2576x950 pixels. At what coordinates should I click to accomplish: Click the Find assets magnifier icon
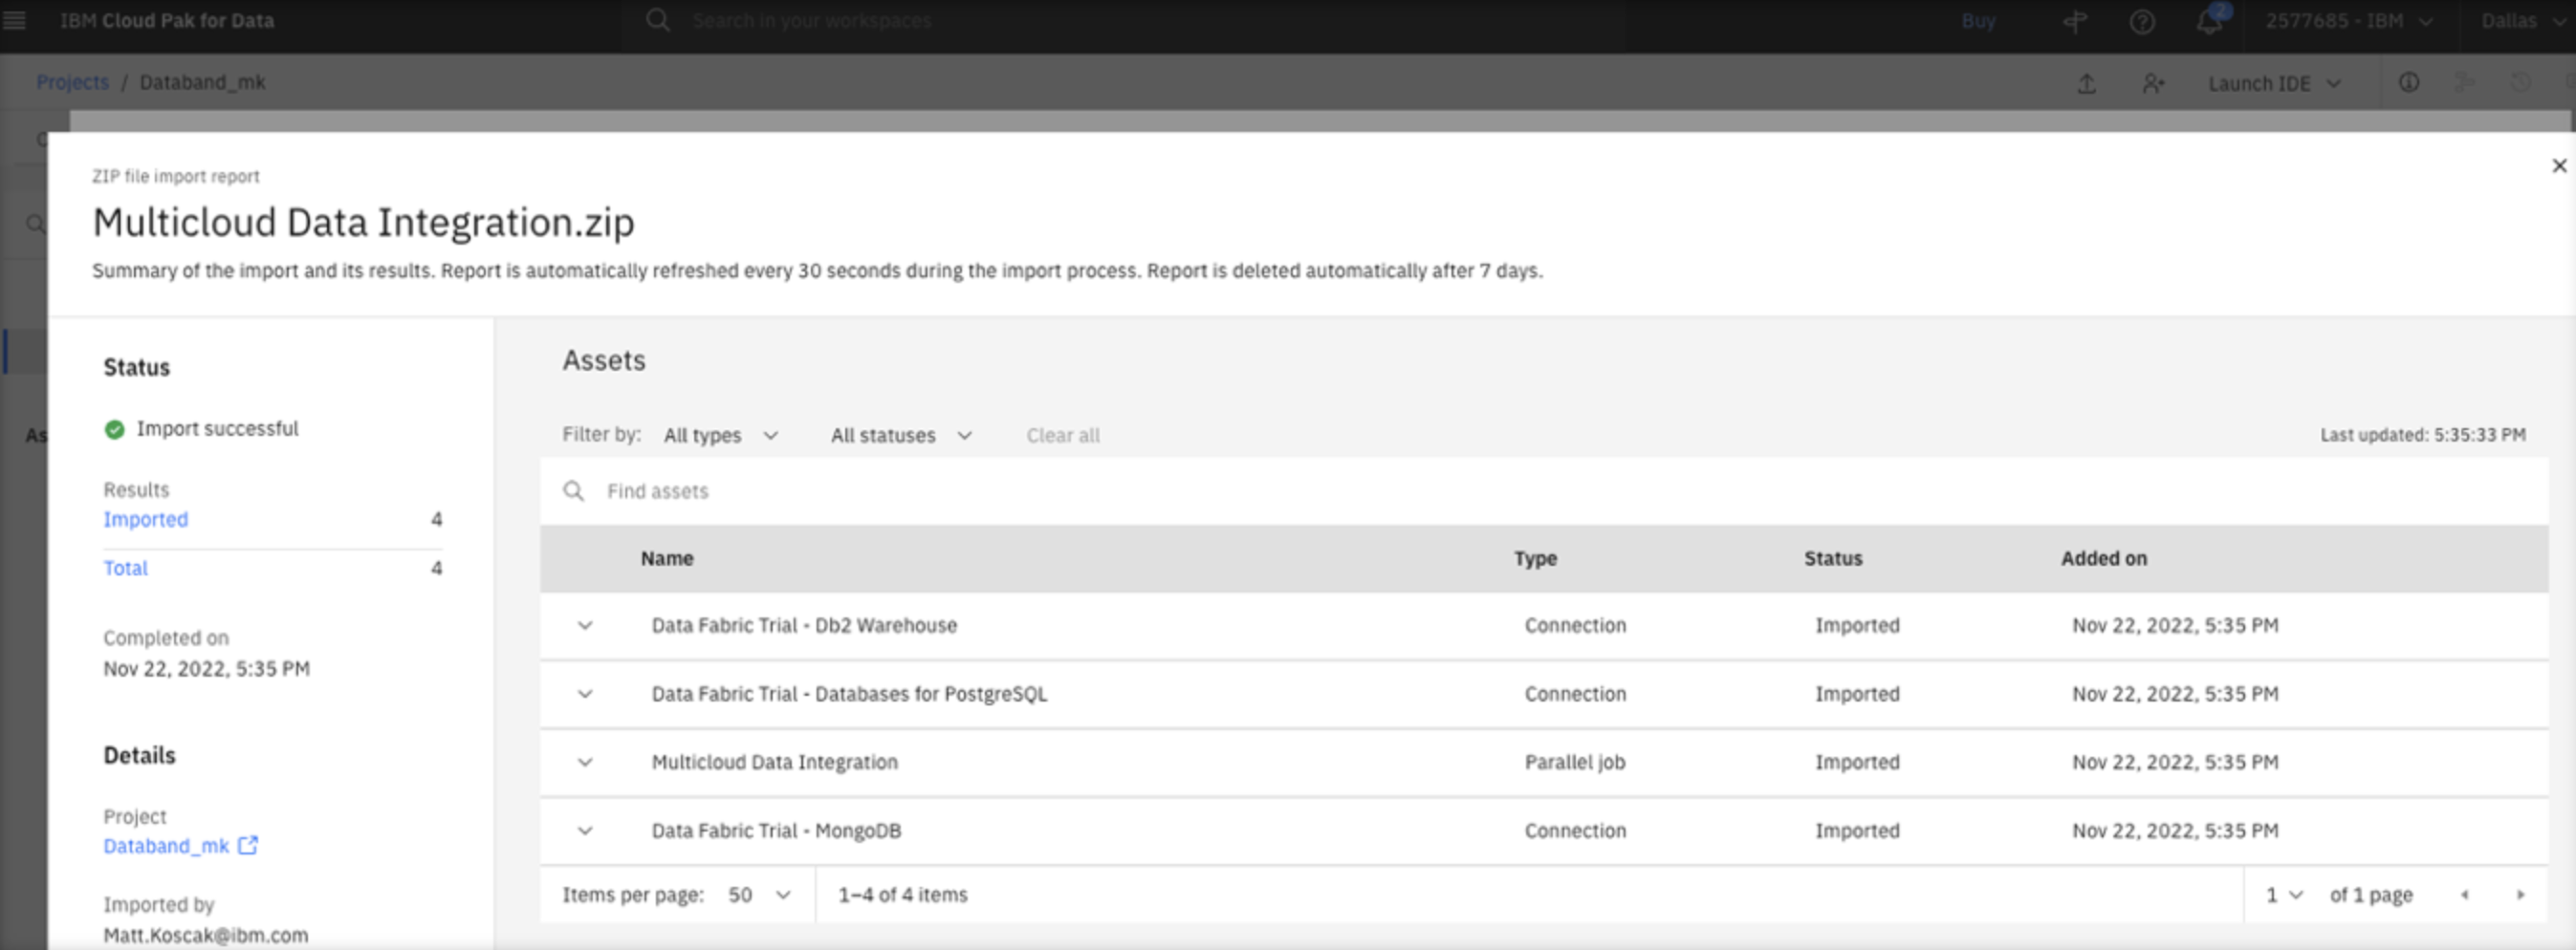pyautogui.click(x=573, y=491)
